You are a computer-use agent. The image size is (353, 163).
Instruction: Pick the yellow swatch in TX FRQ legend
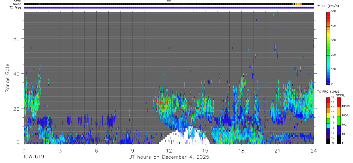pos(328,116)
